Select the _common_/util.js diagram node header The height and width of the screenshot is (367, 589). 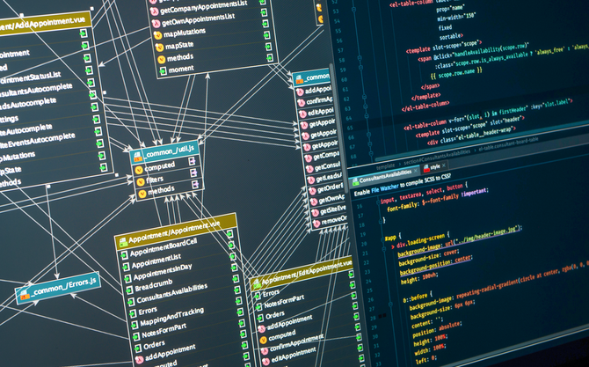(x=165, y=152)
